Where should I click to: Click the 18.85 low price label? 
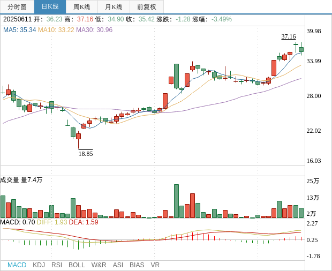coord(86,154)
